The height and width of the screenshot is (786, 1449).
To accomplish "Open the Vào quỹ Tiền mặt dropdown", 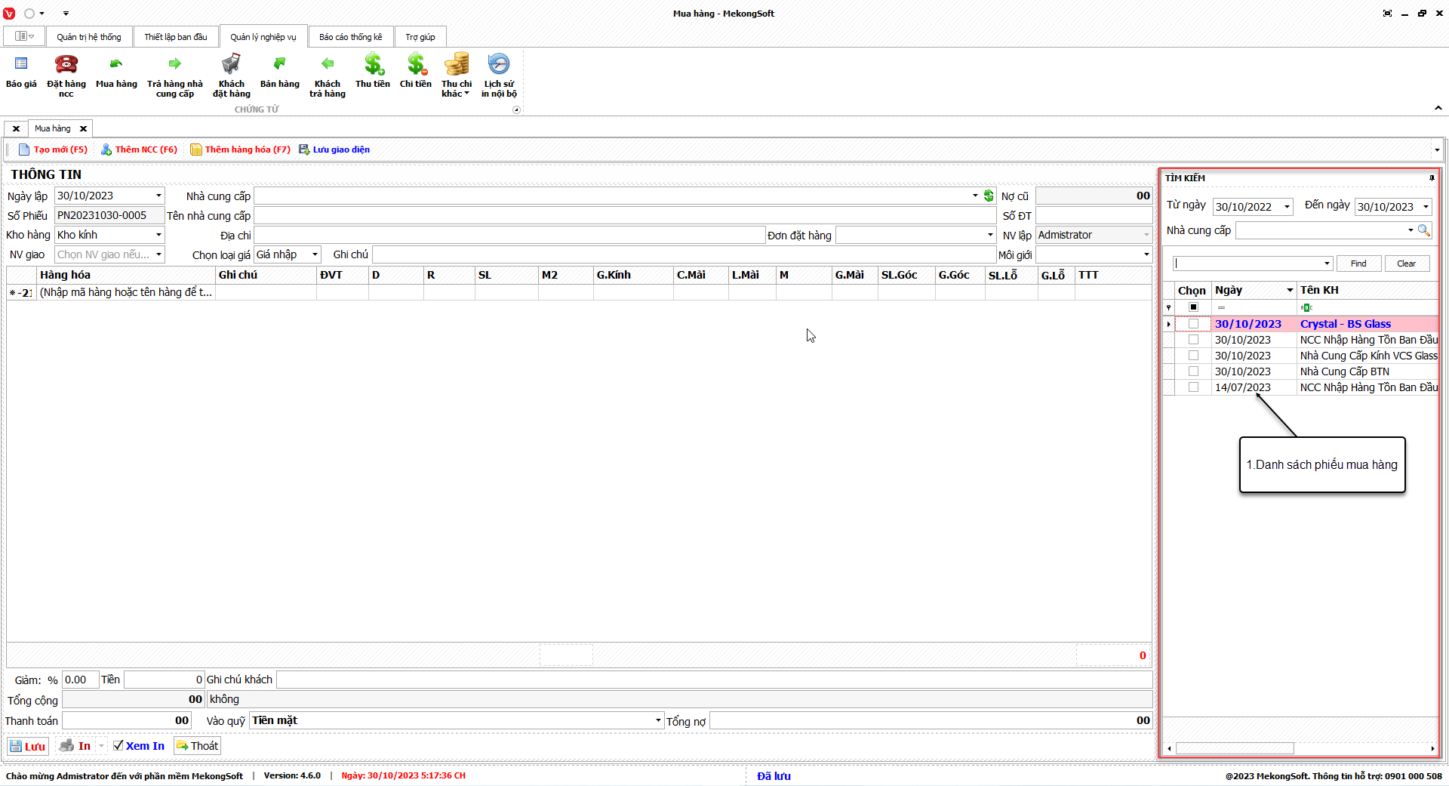I will click(658, 720).
